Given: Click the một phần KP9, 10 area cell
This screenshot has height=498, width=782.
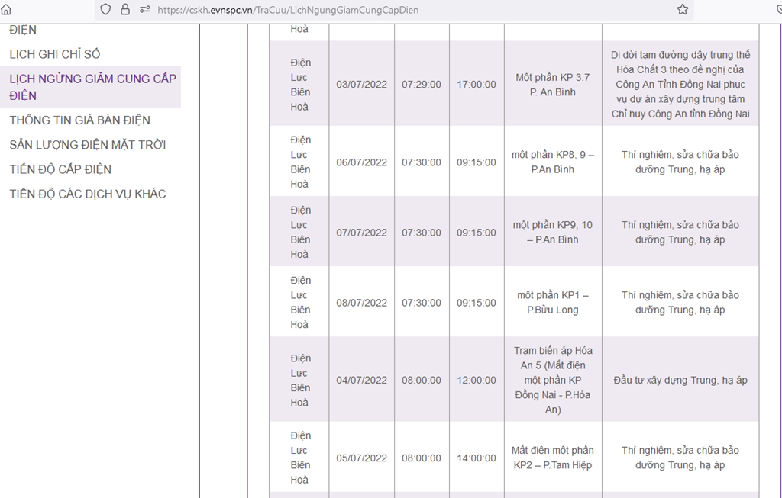Looking at the screenshot, I should click(x=553, y=232).
